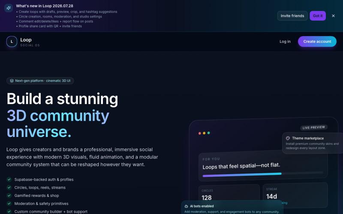343x214 pixels.
Task: Click checkmark icon beside Custom community builder
Action: click(x=9, y=211)
